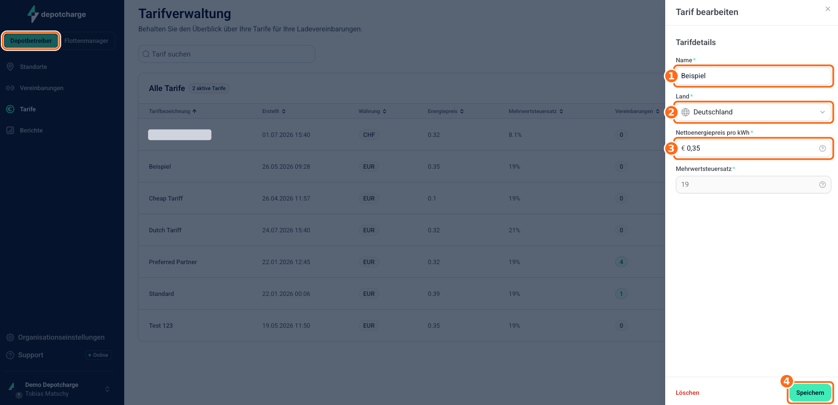
Task: Select the Test 123 row
Action: (401, 326)
